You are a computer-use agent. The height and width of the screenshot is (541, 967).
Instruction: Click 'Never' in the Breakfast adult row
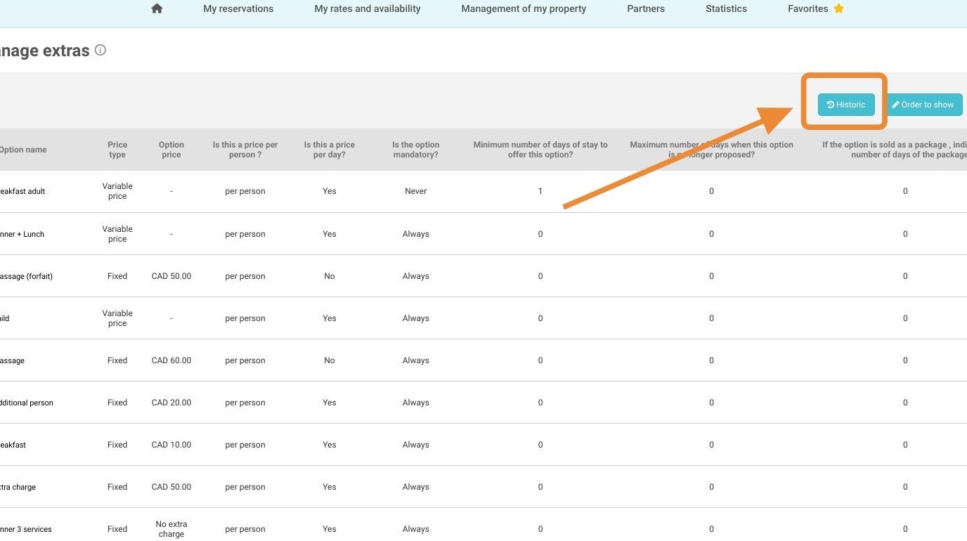[x=416, y=191]
